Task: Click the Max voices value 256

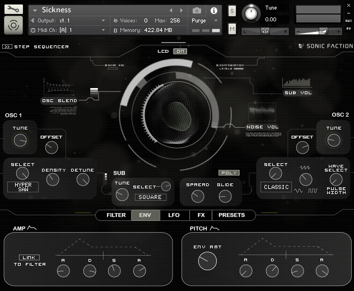Action: pyautogui.click(x=175, y=21)
